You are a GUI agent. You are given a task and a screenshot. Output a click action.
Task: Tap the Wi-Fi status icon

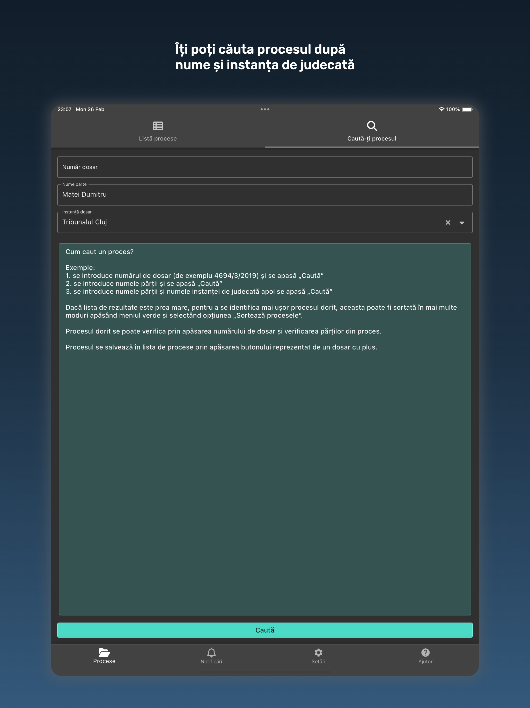click(441, 109)
